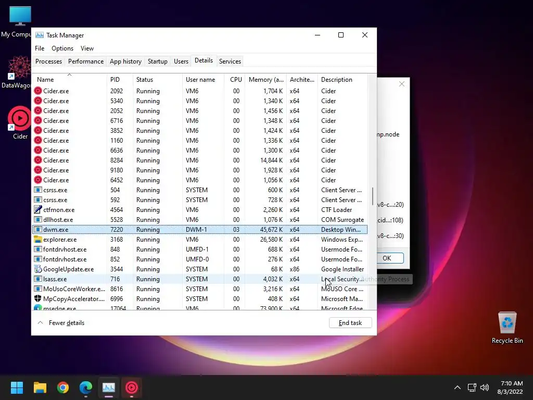Switch to the Processes tab

(x=48, y=61)
